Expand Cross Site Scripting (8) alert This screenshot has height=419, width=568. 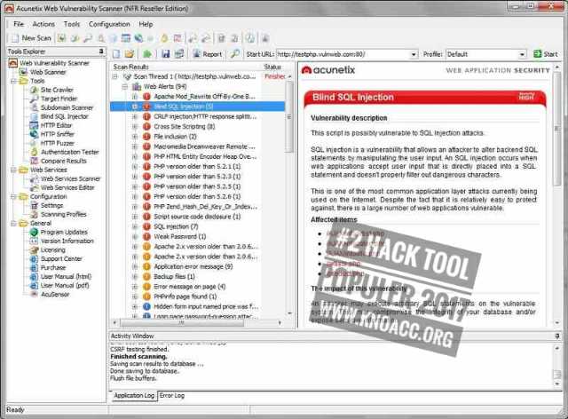pyautogui.click(x=135, y=126)
